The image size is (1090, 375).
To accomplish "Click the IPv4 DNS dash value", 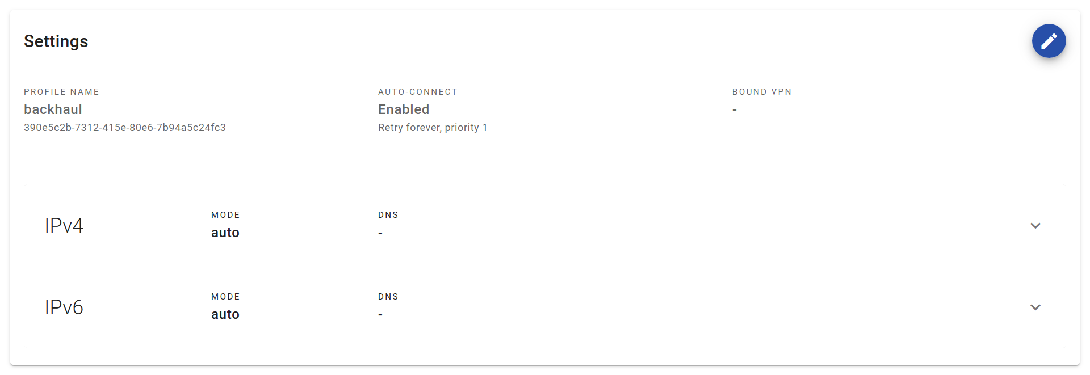I will pyautogui.click(x=380, y=233).
